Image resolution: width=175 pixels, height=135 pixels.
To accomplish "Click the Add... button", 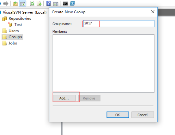I will [64, 98].
